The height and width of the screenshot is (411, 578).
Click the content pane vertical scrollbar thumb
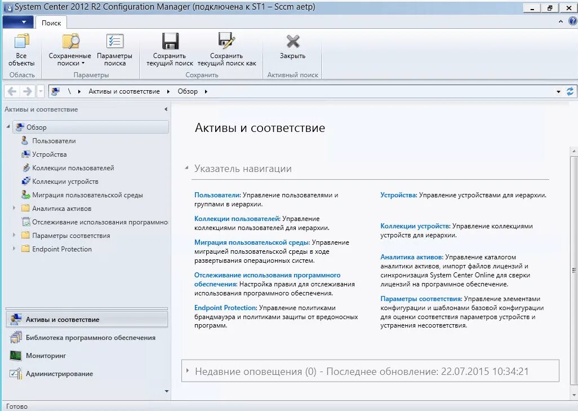click(x=574, y=270)
